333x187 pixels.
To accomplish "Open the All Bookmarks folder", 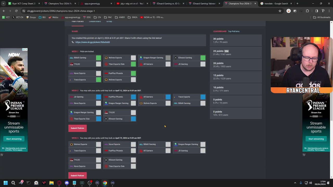I will (x=322, y=17).
